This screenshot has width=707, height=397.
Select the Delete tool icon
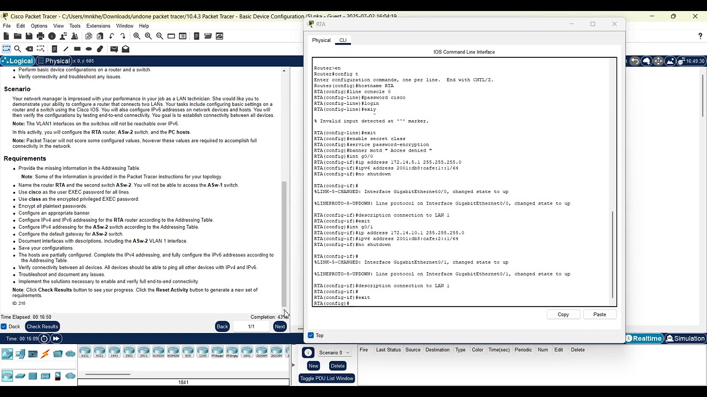(29, 49)
